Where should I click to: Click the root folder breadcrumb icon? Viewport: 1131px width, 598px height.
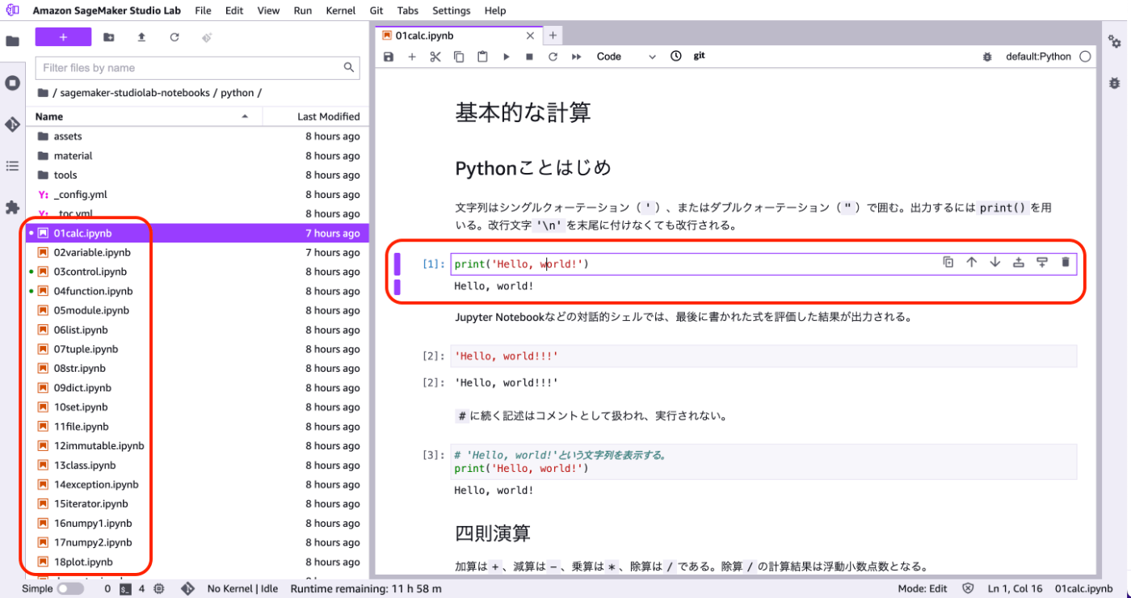coord(43,93)
